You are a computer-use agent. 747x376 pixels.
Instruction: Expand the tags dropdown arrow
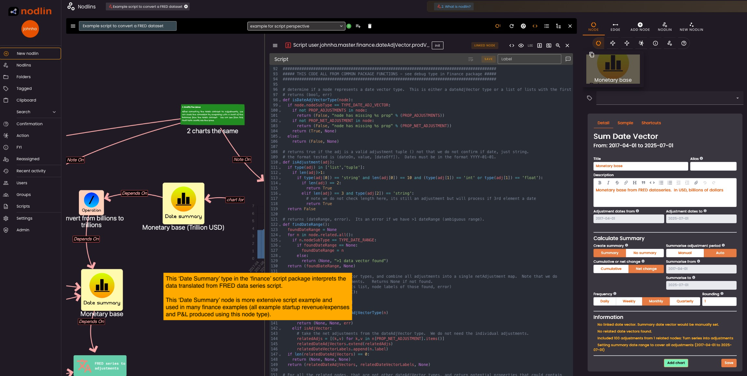coord(737,98)
